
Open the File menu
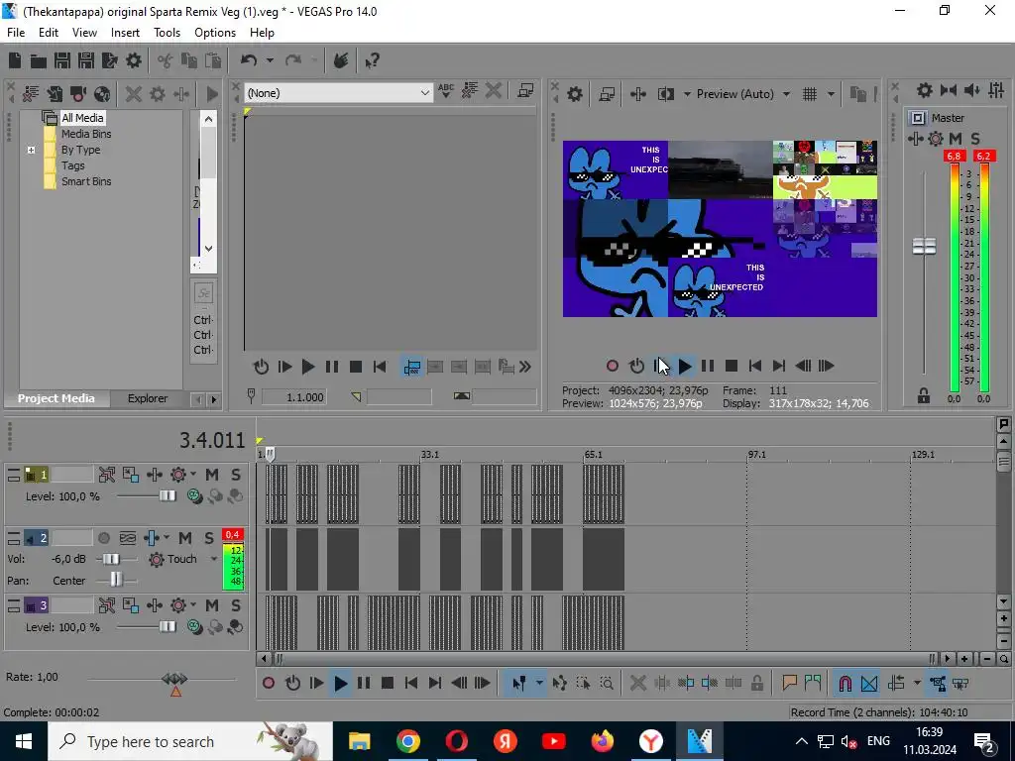click(x=16, y=33)
